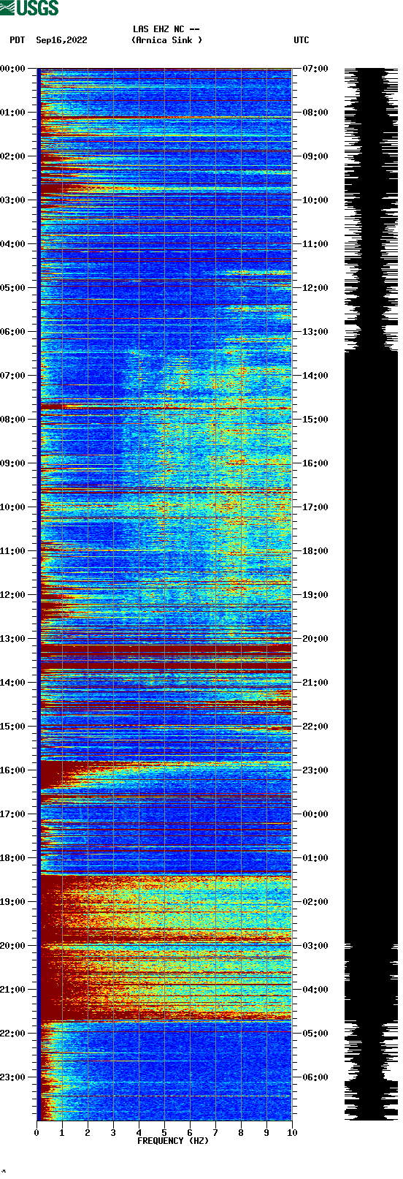The height and width of the screenshot is (1179, 403).
Task: Click the 12:00 PDT time label on the left axis
Action: coord(12,595)
